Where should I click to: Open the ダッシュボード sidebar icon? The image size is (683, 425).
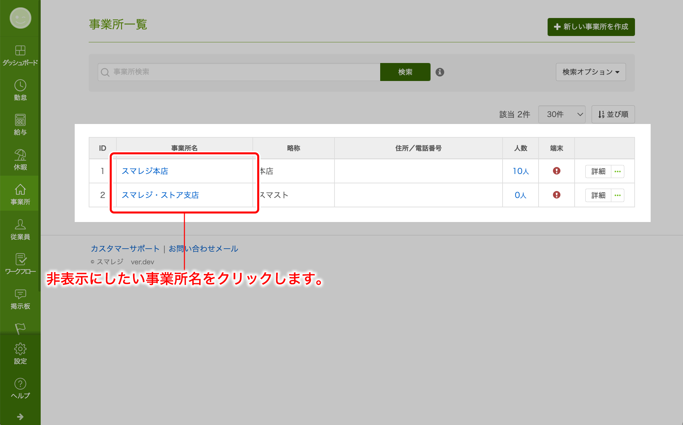[x=20, y=50]
